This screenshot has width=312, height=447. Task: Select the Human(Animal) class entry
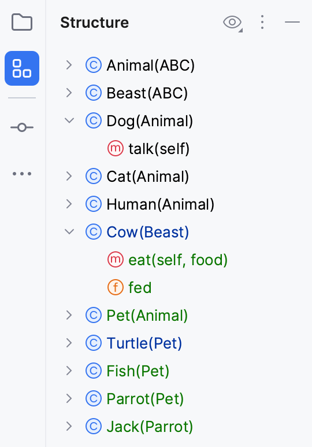click(161, 204)
